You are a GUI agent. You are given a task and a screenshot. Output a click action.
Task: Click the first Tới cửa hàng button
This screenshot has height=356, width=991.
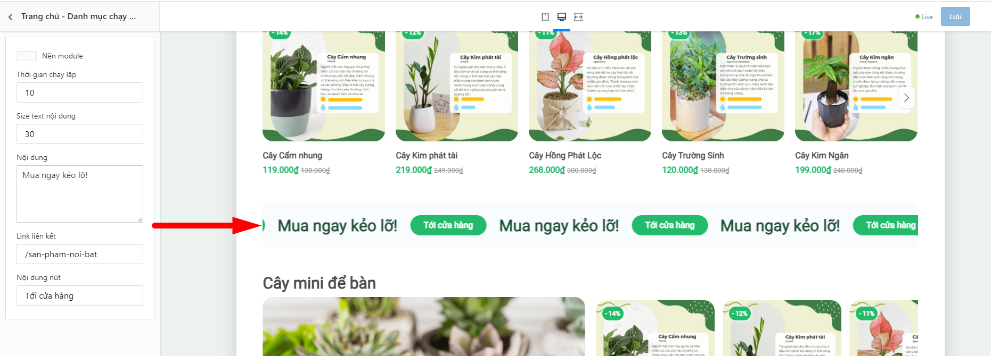click(x=448, y=225)
